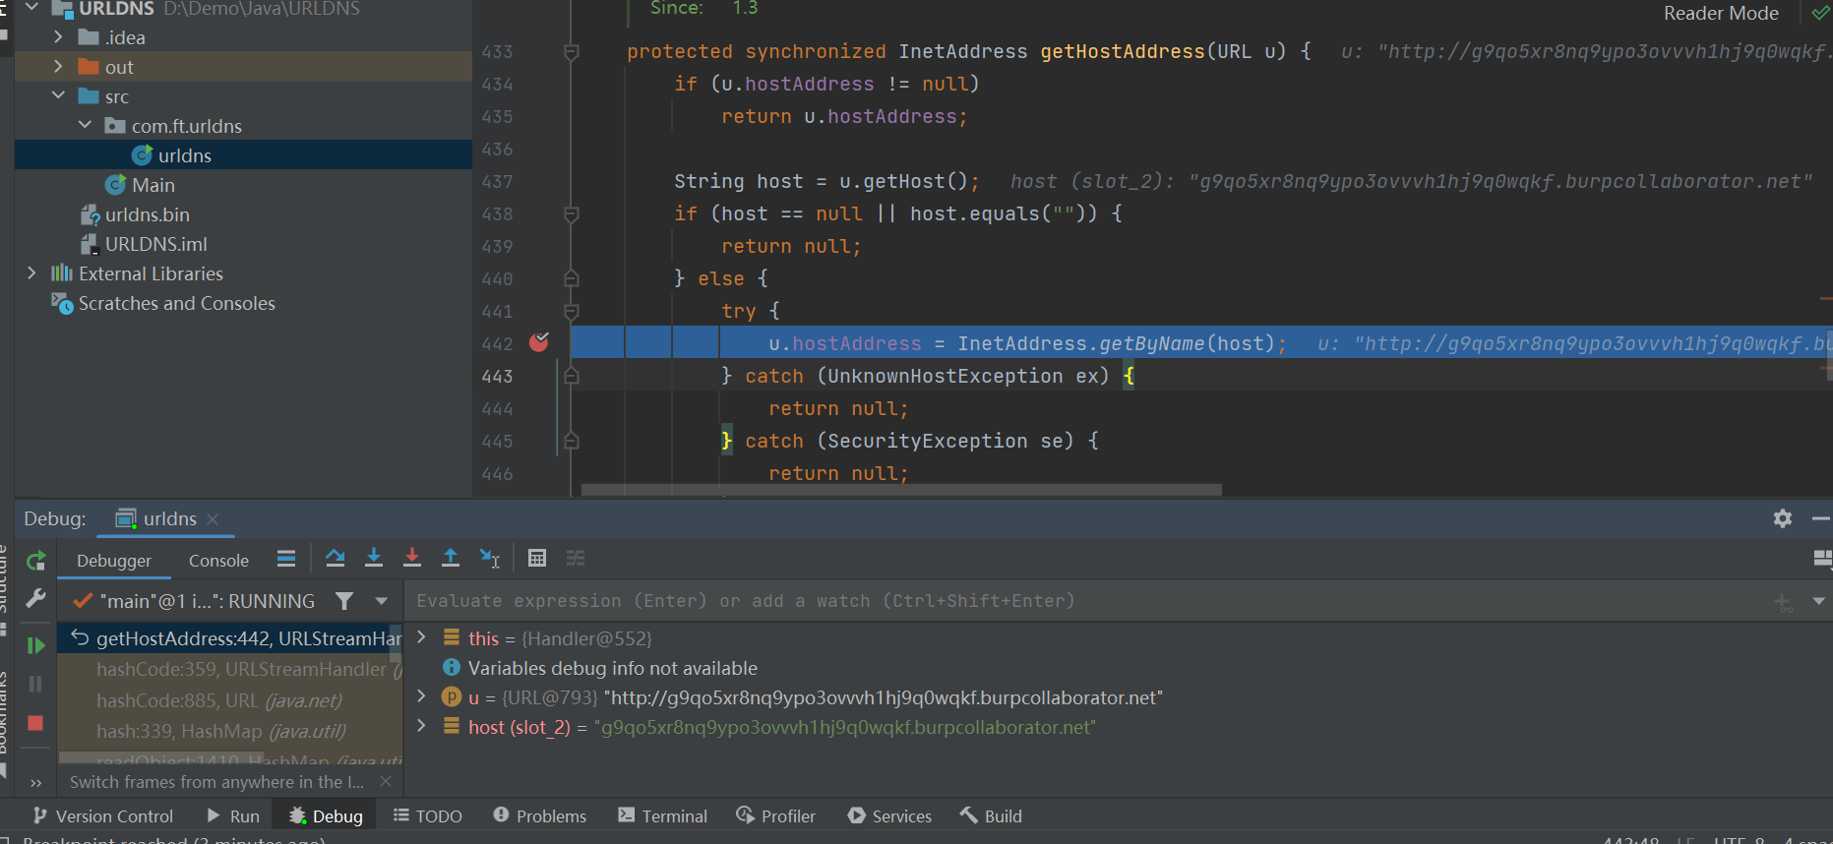
Task: Expand the 'this' variable node
Action: pos(422,637)
